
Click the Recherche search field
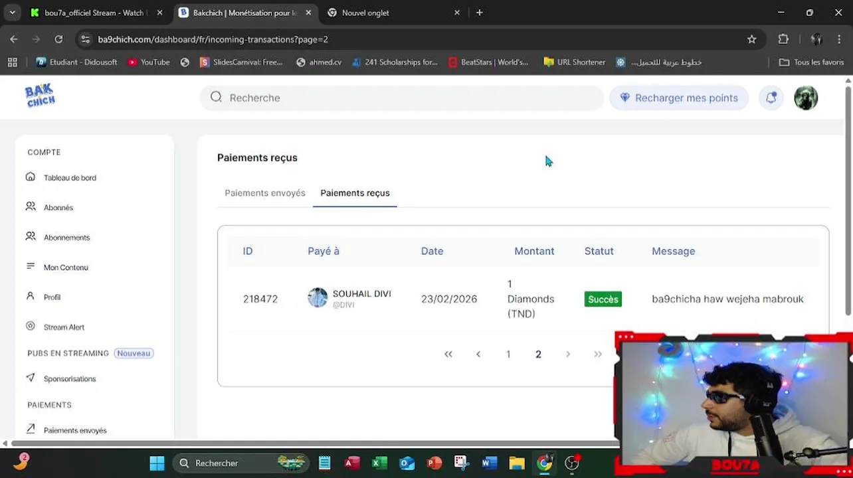[402, 98]
